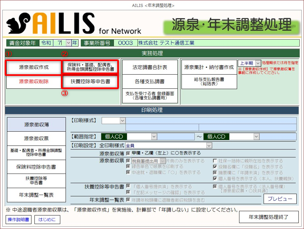
Task: Expand the 上半期 period dropdown
Action: coord(258,63)
